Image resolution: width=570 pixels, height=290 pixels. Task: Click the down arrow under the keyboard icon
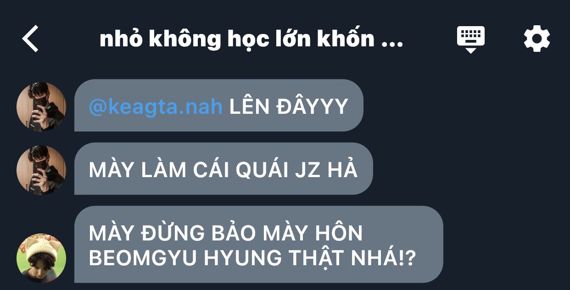[x=471, y=50]
